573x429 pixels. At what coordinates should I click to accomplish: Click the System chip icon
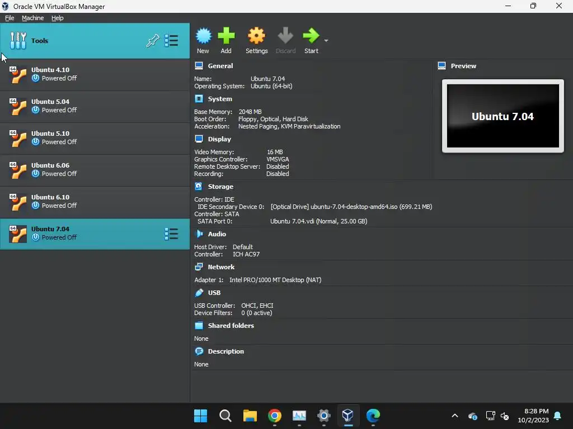tap(199, 98)
